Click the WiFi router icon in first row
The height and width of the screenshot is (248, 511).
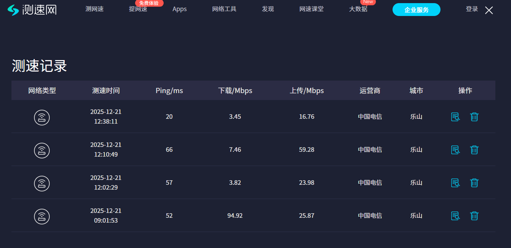click(x=42, y=117)
